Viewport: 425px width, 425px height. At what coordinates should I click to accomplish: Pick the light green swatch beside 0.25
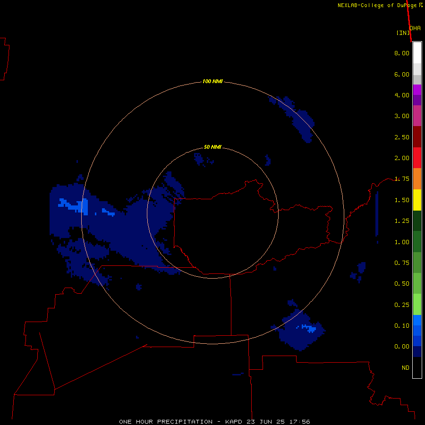click(417, 305)
